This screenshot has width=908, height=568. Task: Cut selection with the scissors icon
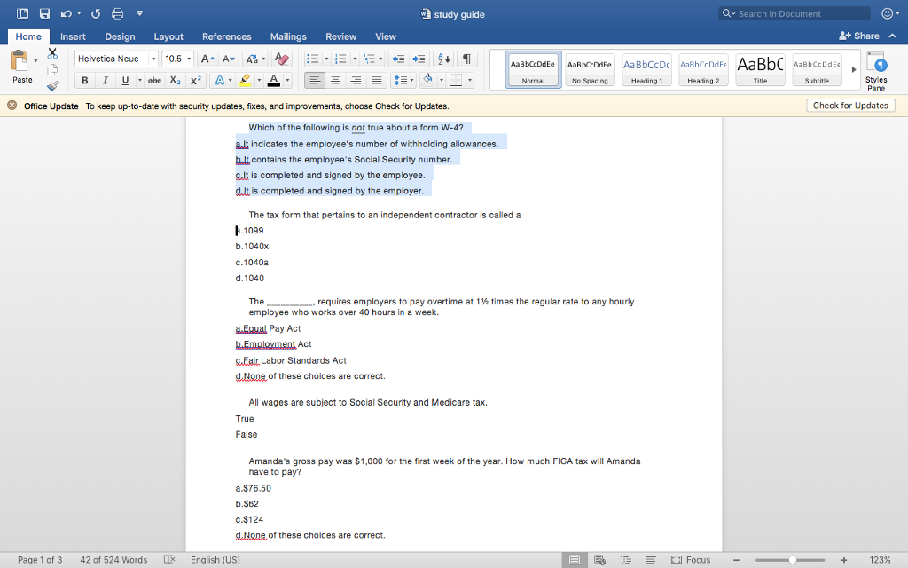click(x=52, y=54)
